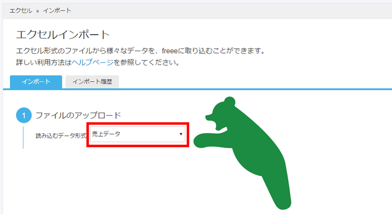Screen dimensions: 392x214
Task: Click the vertical blue step line below step 1
Action: (23, 137)
